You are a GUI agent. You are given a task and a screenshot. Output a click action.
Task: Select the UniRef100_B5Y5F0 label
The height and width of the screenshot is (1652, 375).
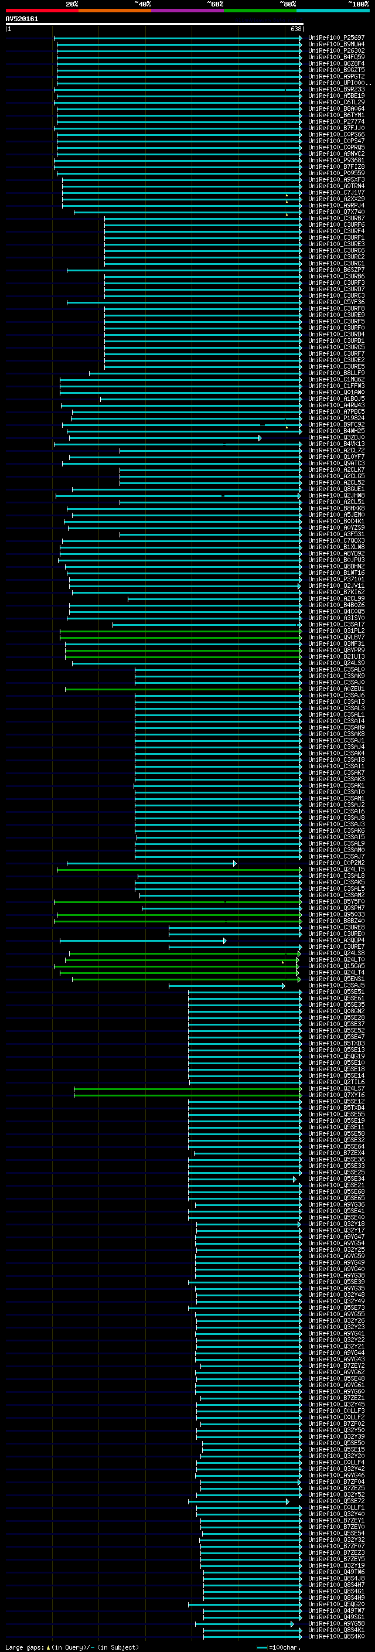[336, 902]
